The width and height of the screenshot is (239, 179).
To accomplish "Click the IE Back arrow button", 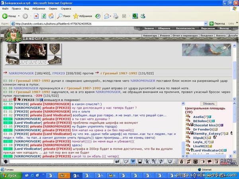I will [5, 16].
